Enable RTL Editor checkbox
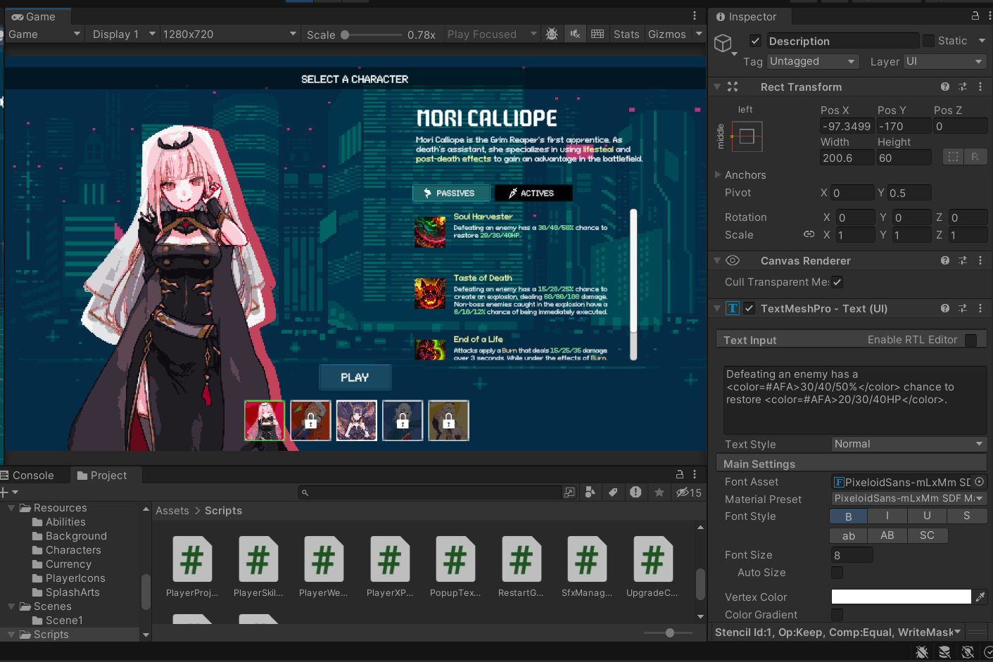993x662 pixels. [x=971, y=340]
